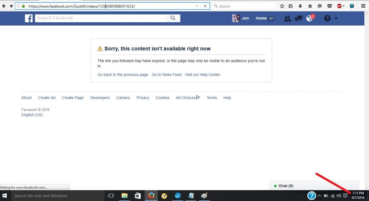Open the Developers footer link
This screenshot has height=201, width=369.
point(100,98)
